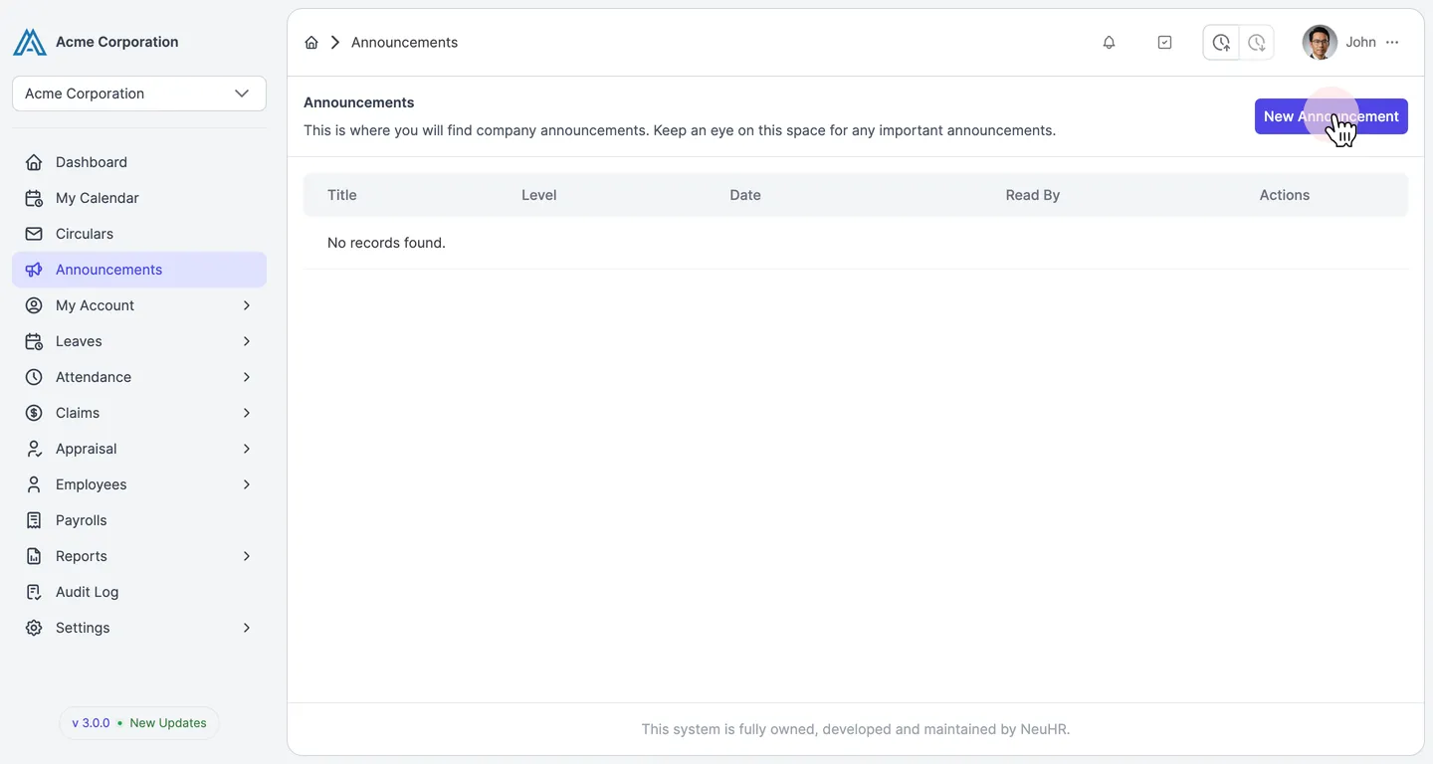Select Payrolls in the sidebar
Screen dimensions: 1433x764
[x=139, y=520]
